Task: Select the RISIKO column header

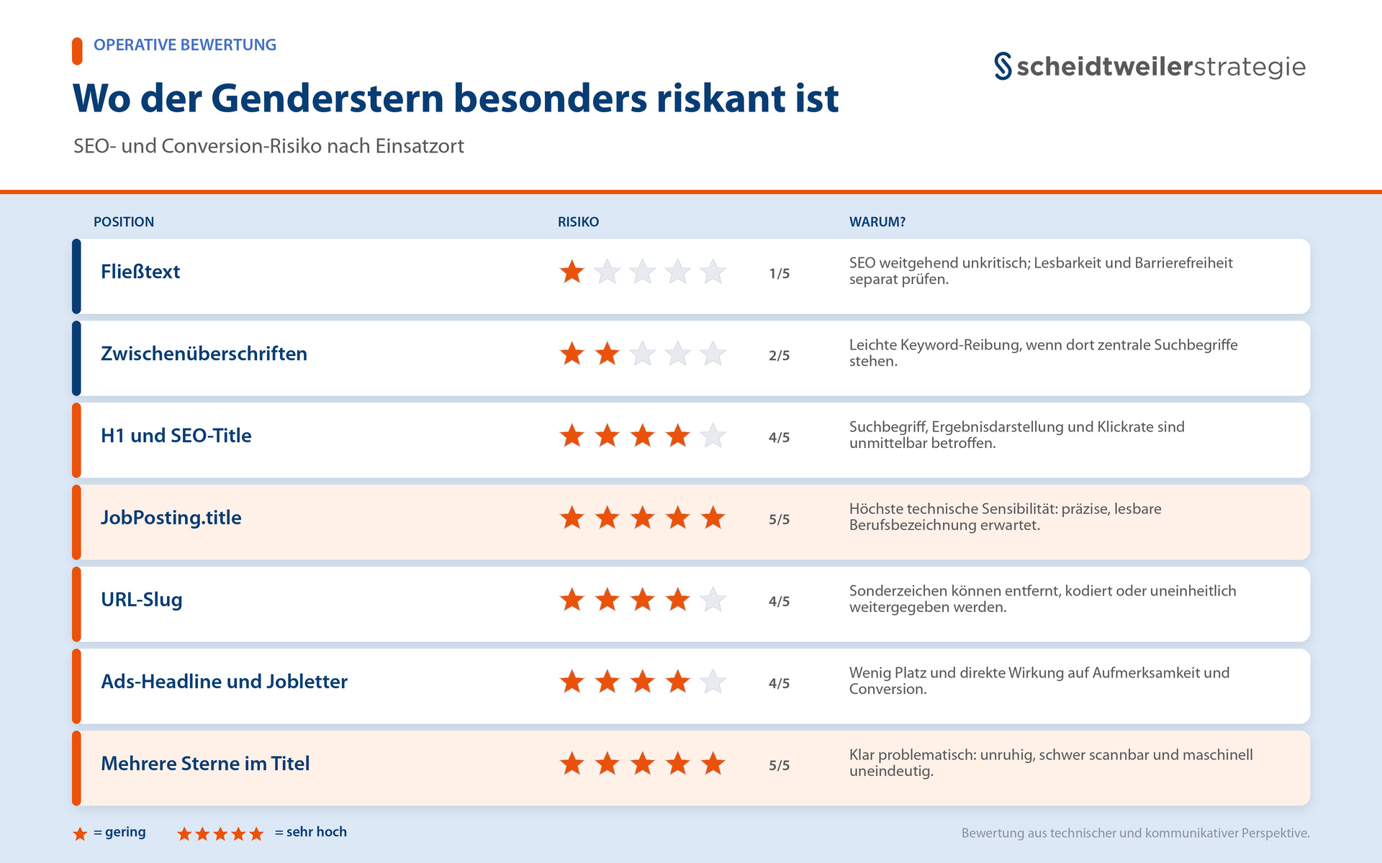Action: point(578,222)
